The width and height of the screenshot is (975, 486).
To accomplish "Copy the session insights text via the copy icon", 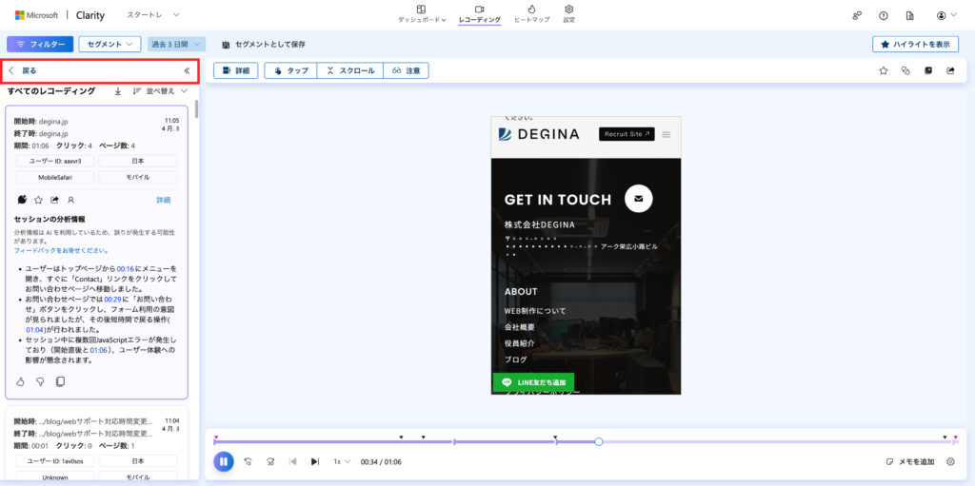I will [x=60, y=381].
